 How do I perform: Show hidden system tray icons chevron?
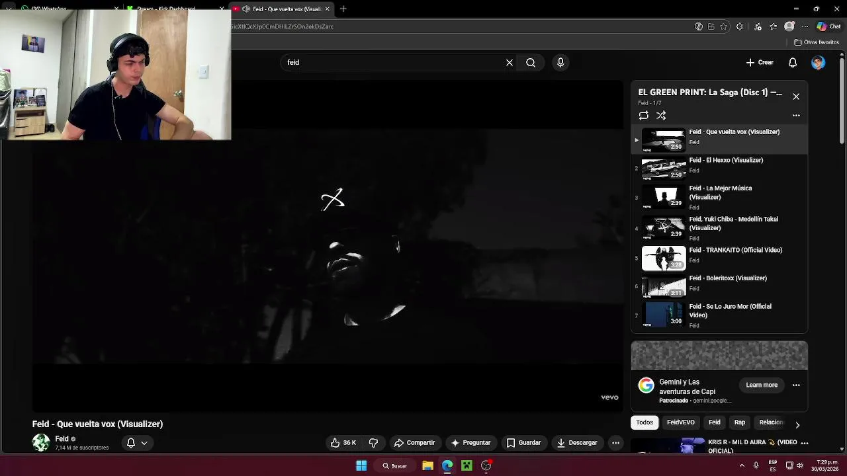(x=742, y=465)
